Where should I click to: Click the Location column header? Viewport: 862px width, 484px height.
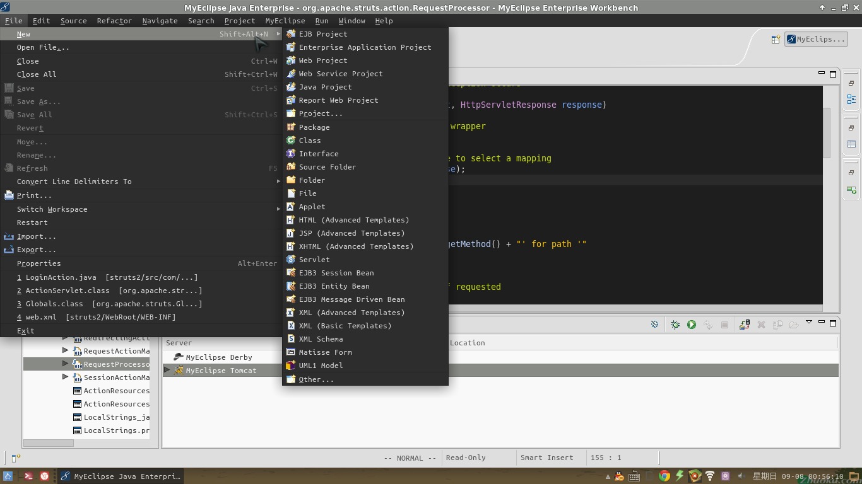point(468,343)
